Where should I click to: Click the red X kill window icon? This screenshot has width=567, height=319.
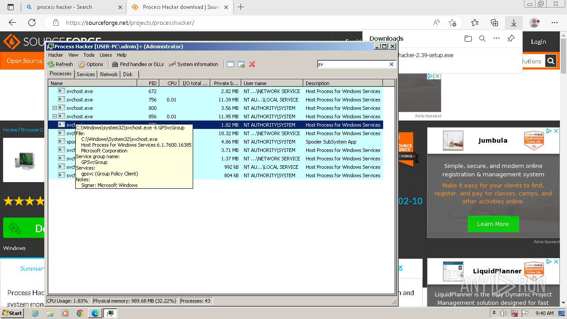[252, 64]
